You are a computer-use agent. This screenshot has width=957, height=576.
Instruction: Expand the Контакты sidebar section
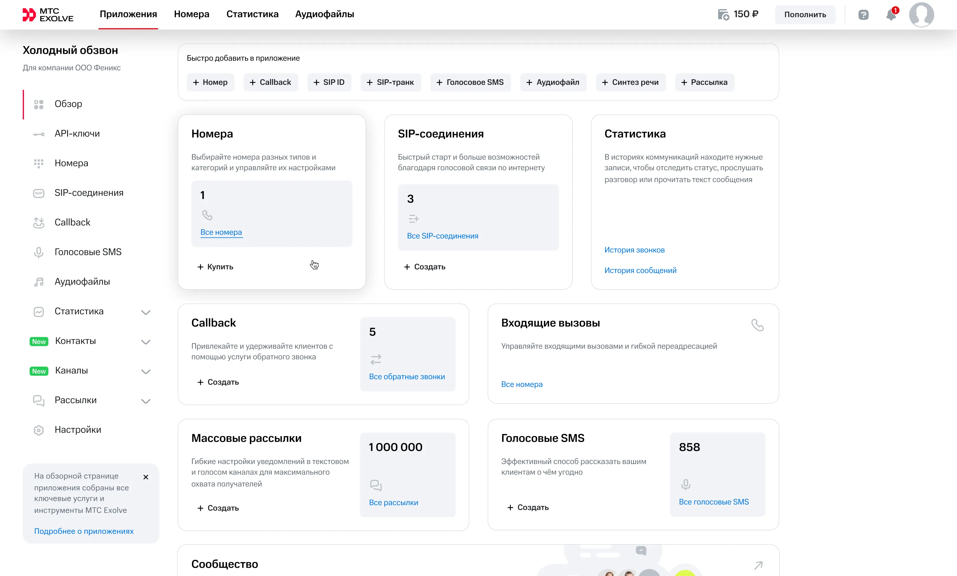point(146,342)
